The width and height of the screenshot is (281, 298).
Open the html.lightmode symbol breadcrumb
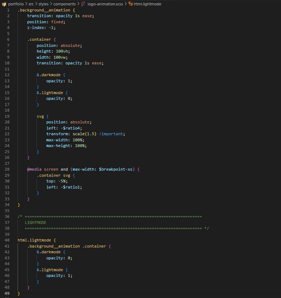(147, 4)
